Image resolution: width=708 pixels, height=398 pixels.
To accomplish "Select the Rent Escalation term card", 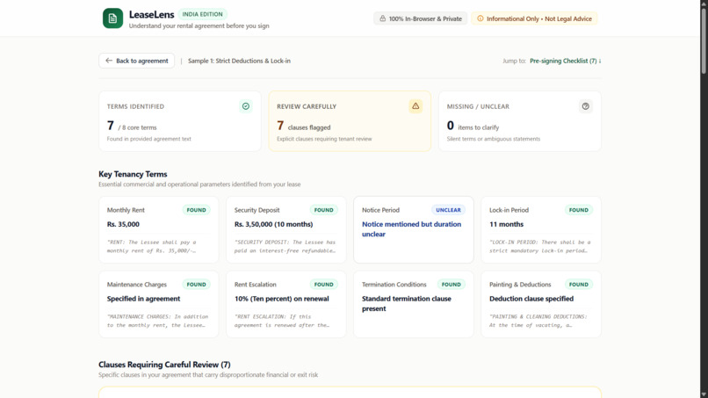I will click(285, 304).
